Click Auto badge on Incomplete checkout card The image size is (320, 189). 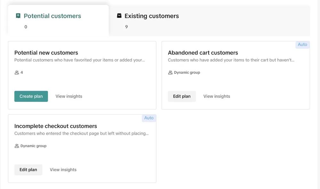tap(149, 118)
